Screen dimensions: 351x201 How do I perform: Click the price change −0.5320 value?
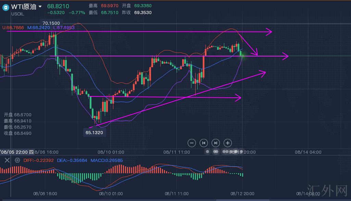tap(56, 13)
